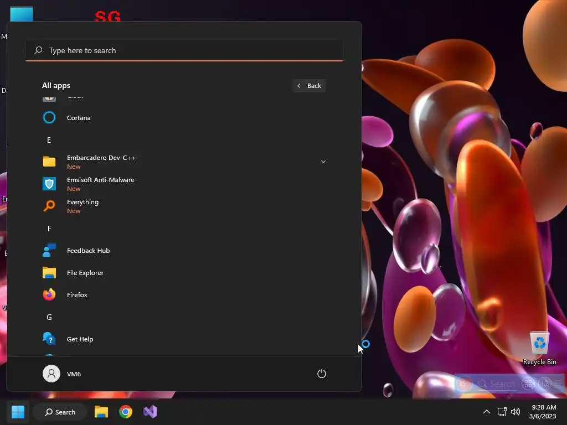
Task: Open the clock showing 9:28 AM
Action: pyautogui.click(x=544, y=412)
